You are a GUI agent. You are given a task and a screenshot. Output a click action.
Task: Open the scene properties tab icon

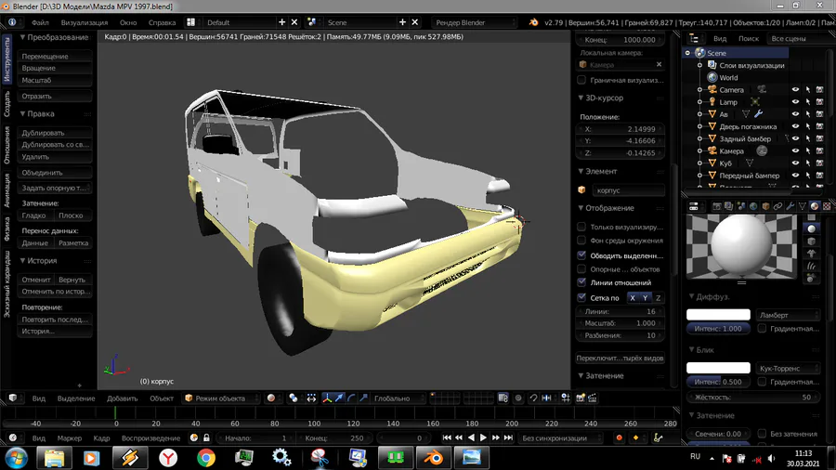coord(741,206)
